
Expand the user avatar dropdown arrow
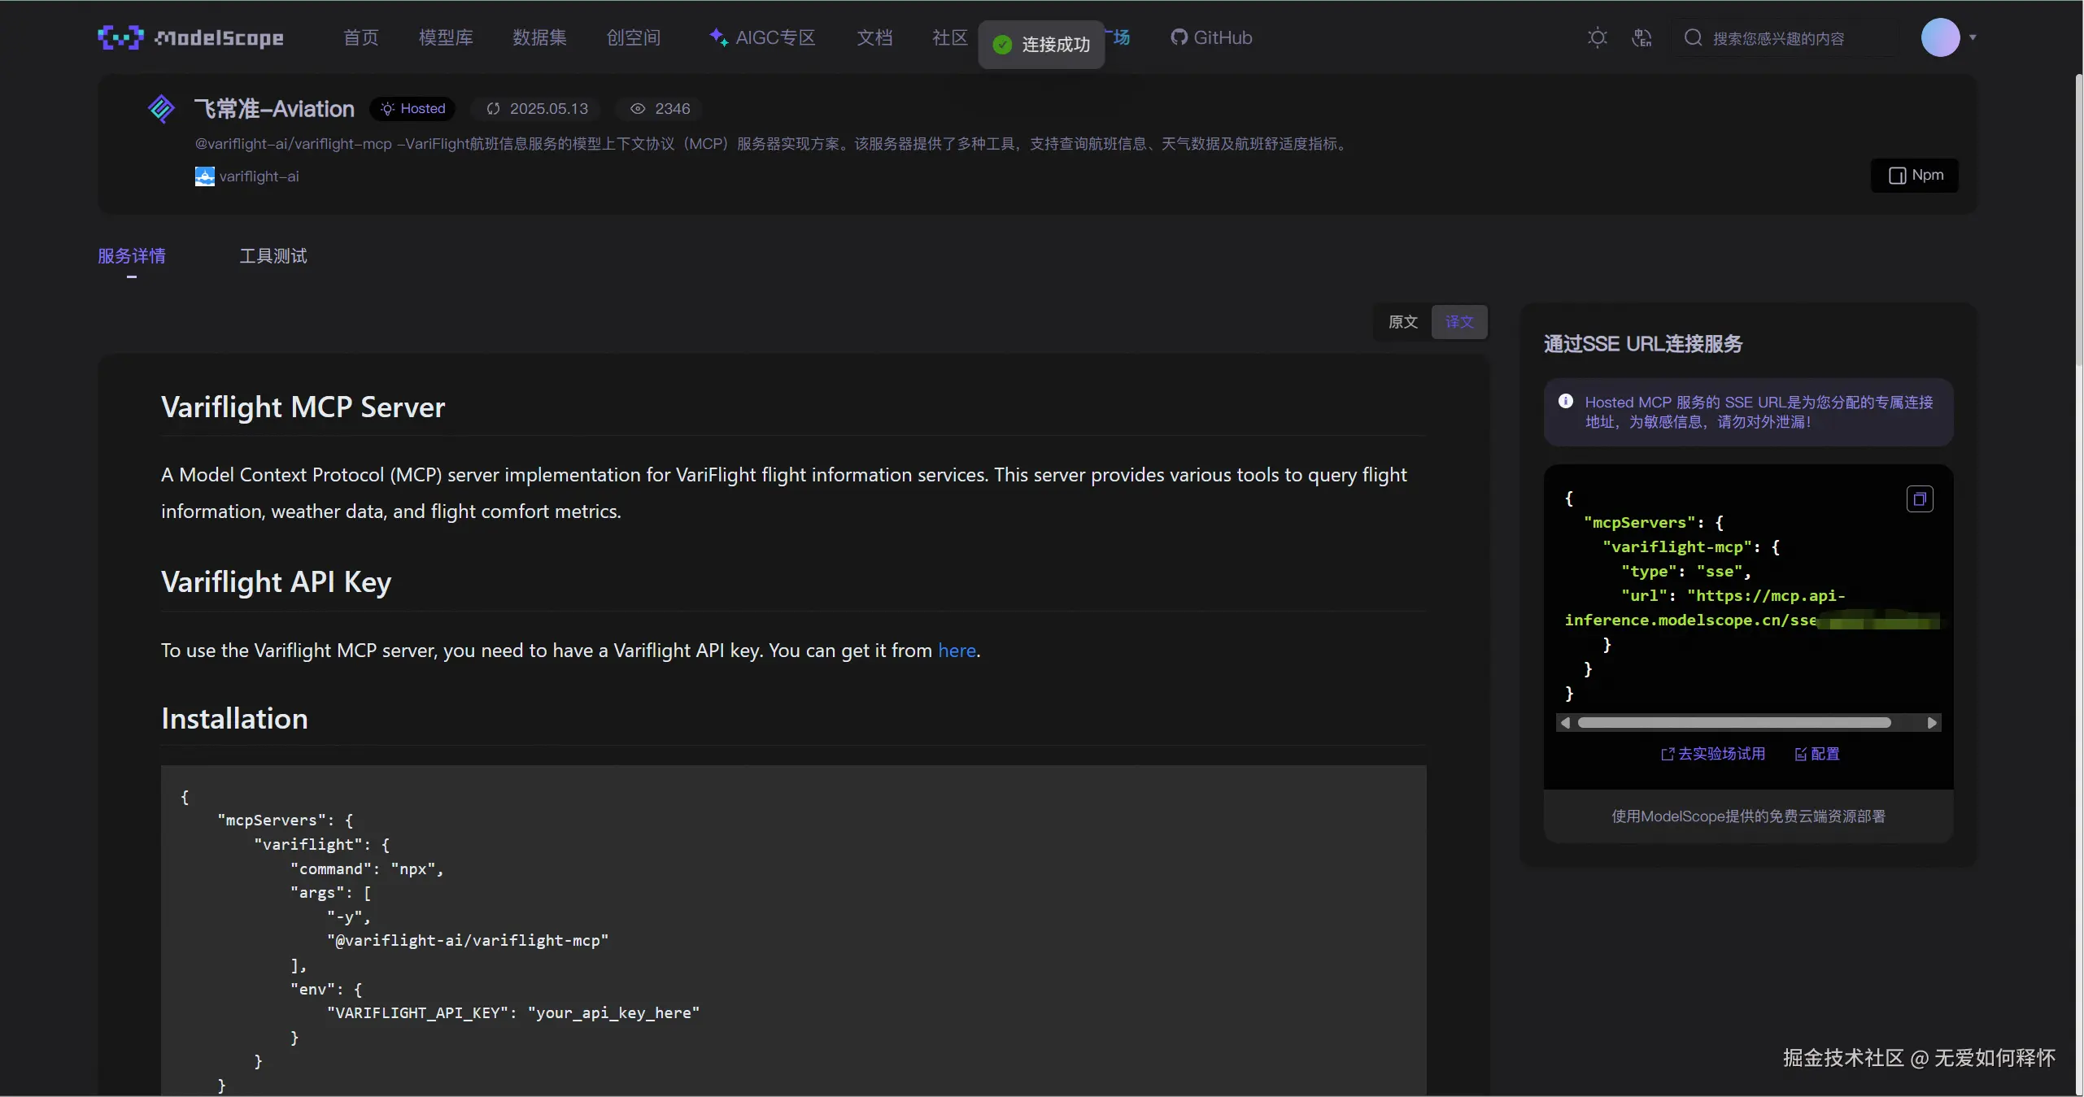click(x=1972, y=37)
